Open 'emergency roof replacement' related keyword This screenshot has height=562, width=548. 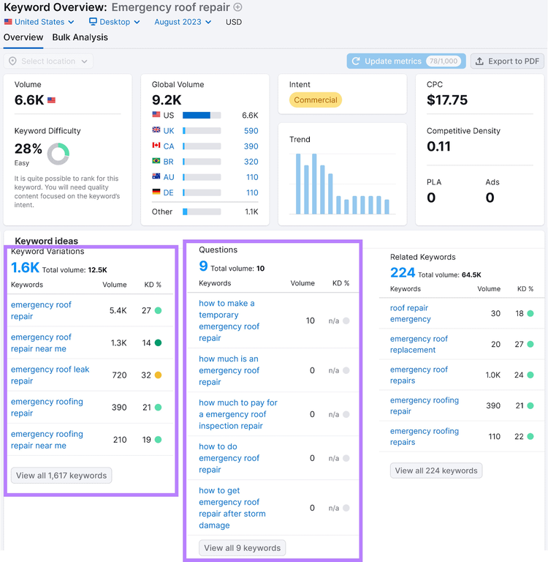419,344
